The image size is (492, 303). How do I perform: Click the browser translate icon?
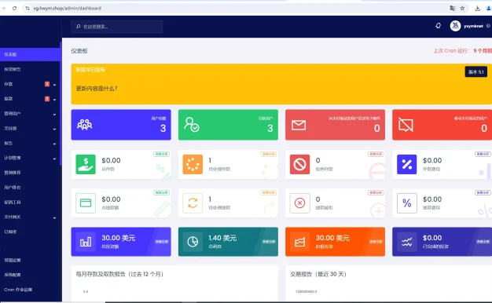(453, 8)
